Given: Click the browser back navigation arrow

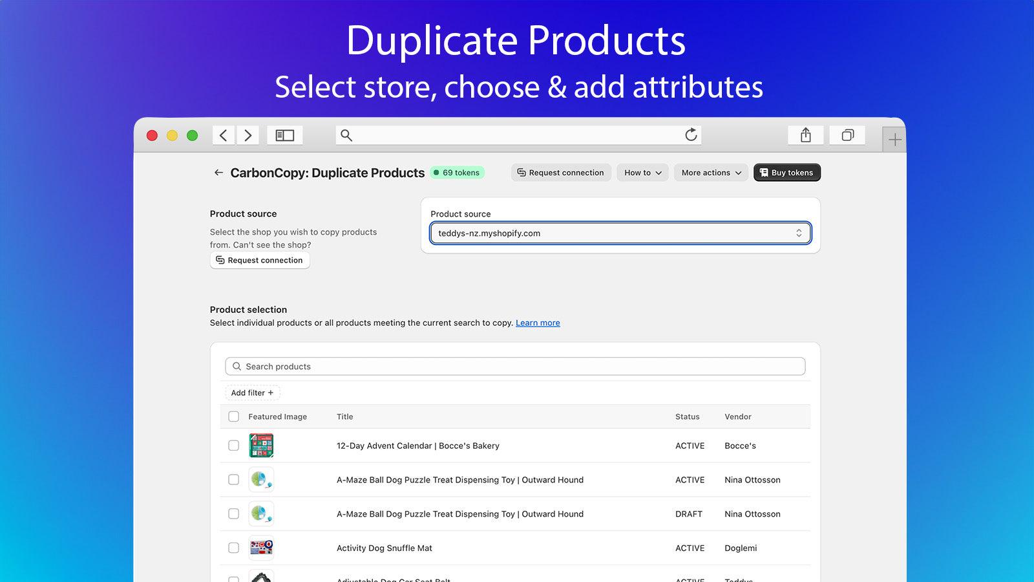Looking at the screenshot, I should tap(223, 135).
